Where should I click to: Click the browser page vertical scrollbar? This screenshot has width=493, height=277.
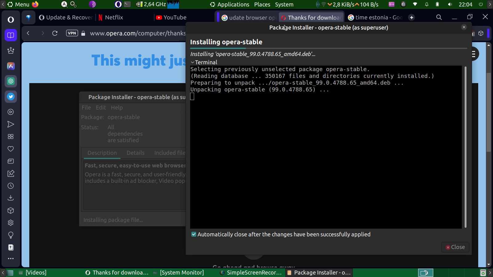coord(489,112)
